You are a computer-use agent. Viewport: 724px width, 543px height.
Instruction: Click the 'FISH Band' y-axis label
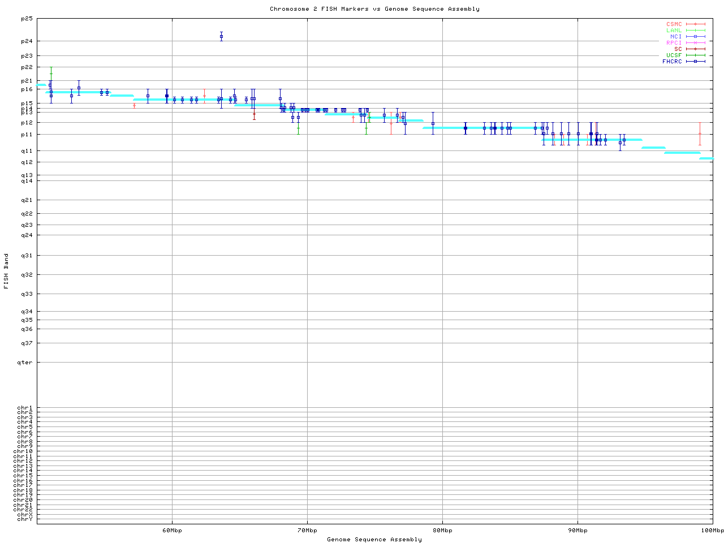pos(7,271)
